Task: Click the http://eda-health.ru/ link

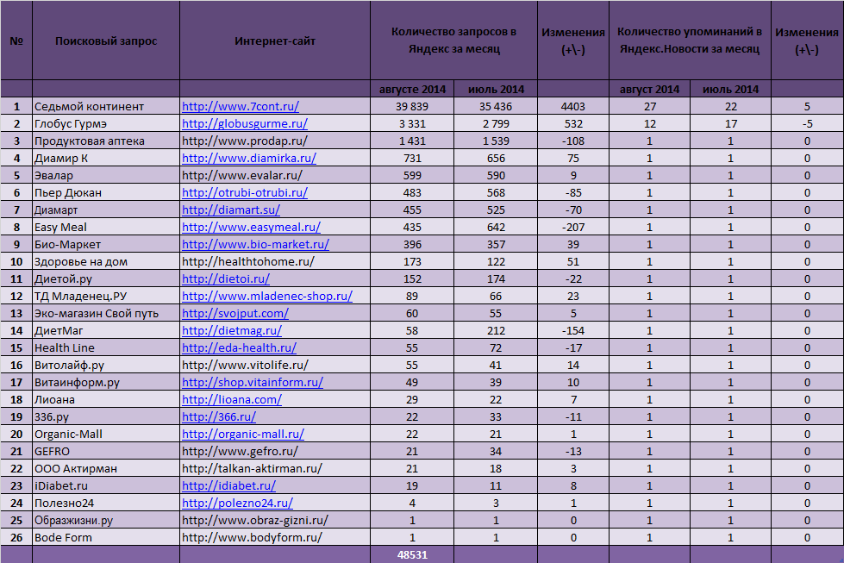Action: click(239, 347)
